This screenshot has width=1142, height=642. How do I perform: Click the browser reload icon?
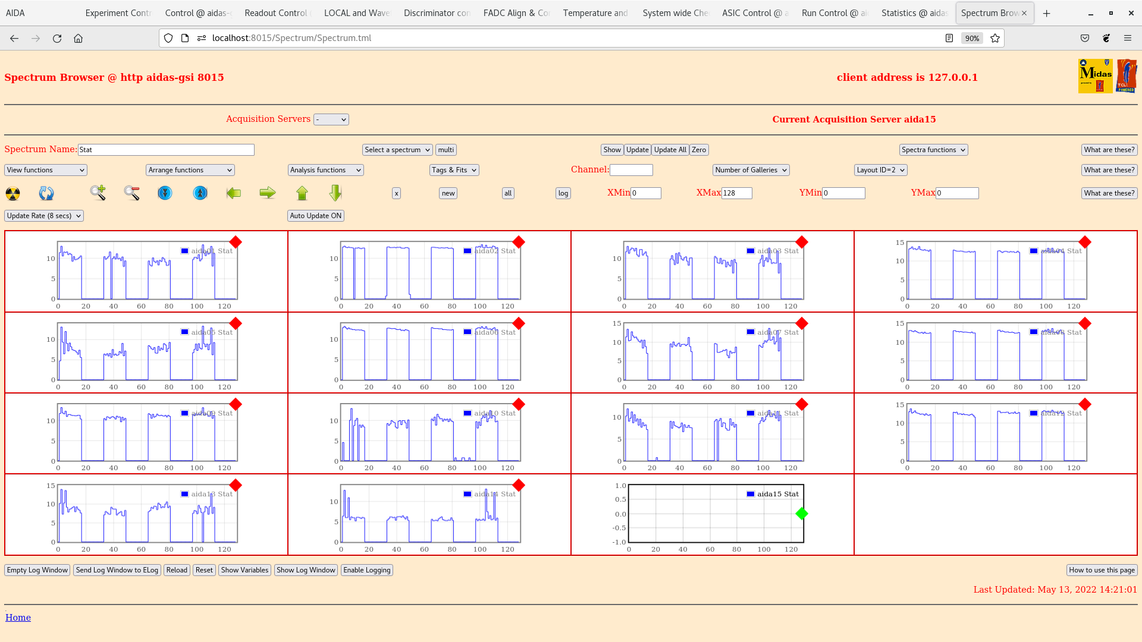pos(57,38)
